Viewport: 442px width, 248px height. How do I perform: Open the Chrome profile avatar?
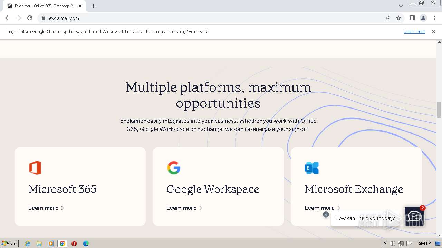pyautogui.click(x=423, y=18)
